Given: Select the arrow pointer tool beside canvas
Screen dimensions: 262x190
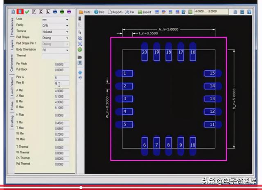Looking at the screenshot, I should [x=80, y=32].
